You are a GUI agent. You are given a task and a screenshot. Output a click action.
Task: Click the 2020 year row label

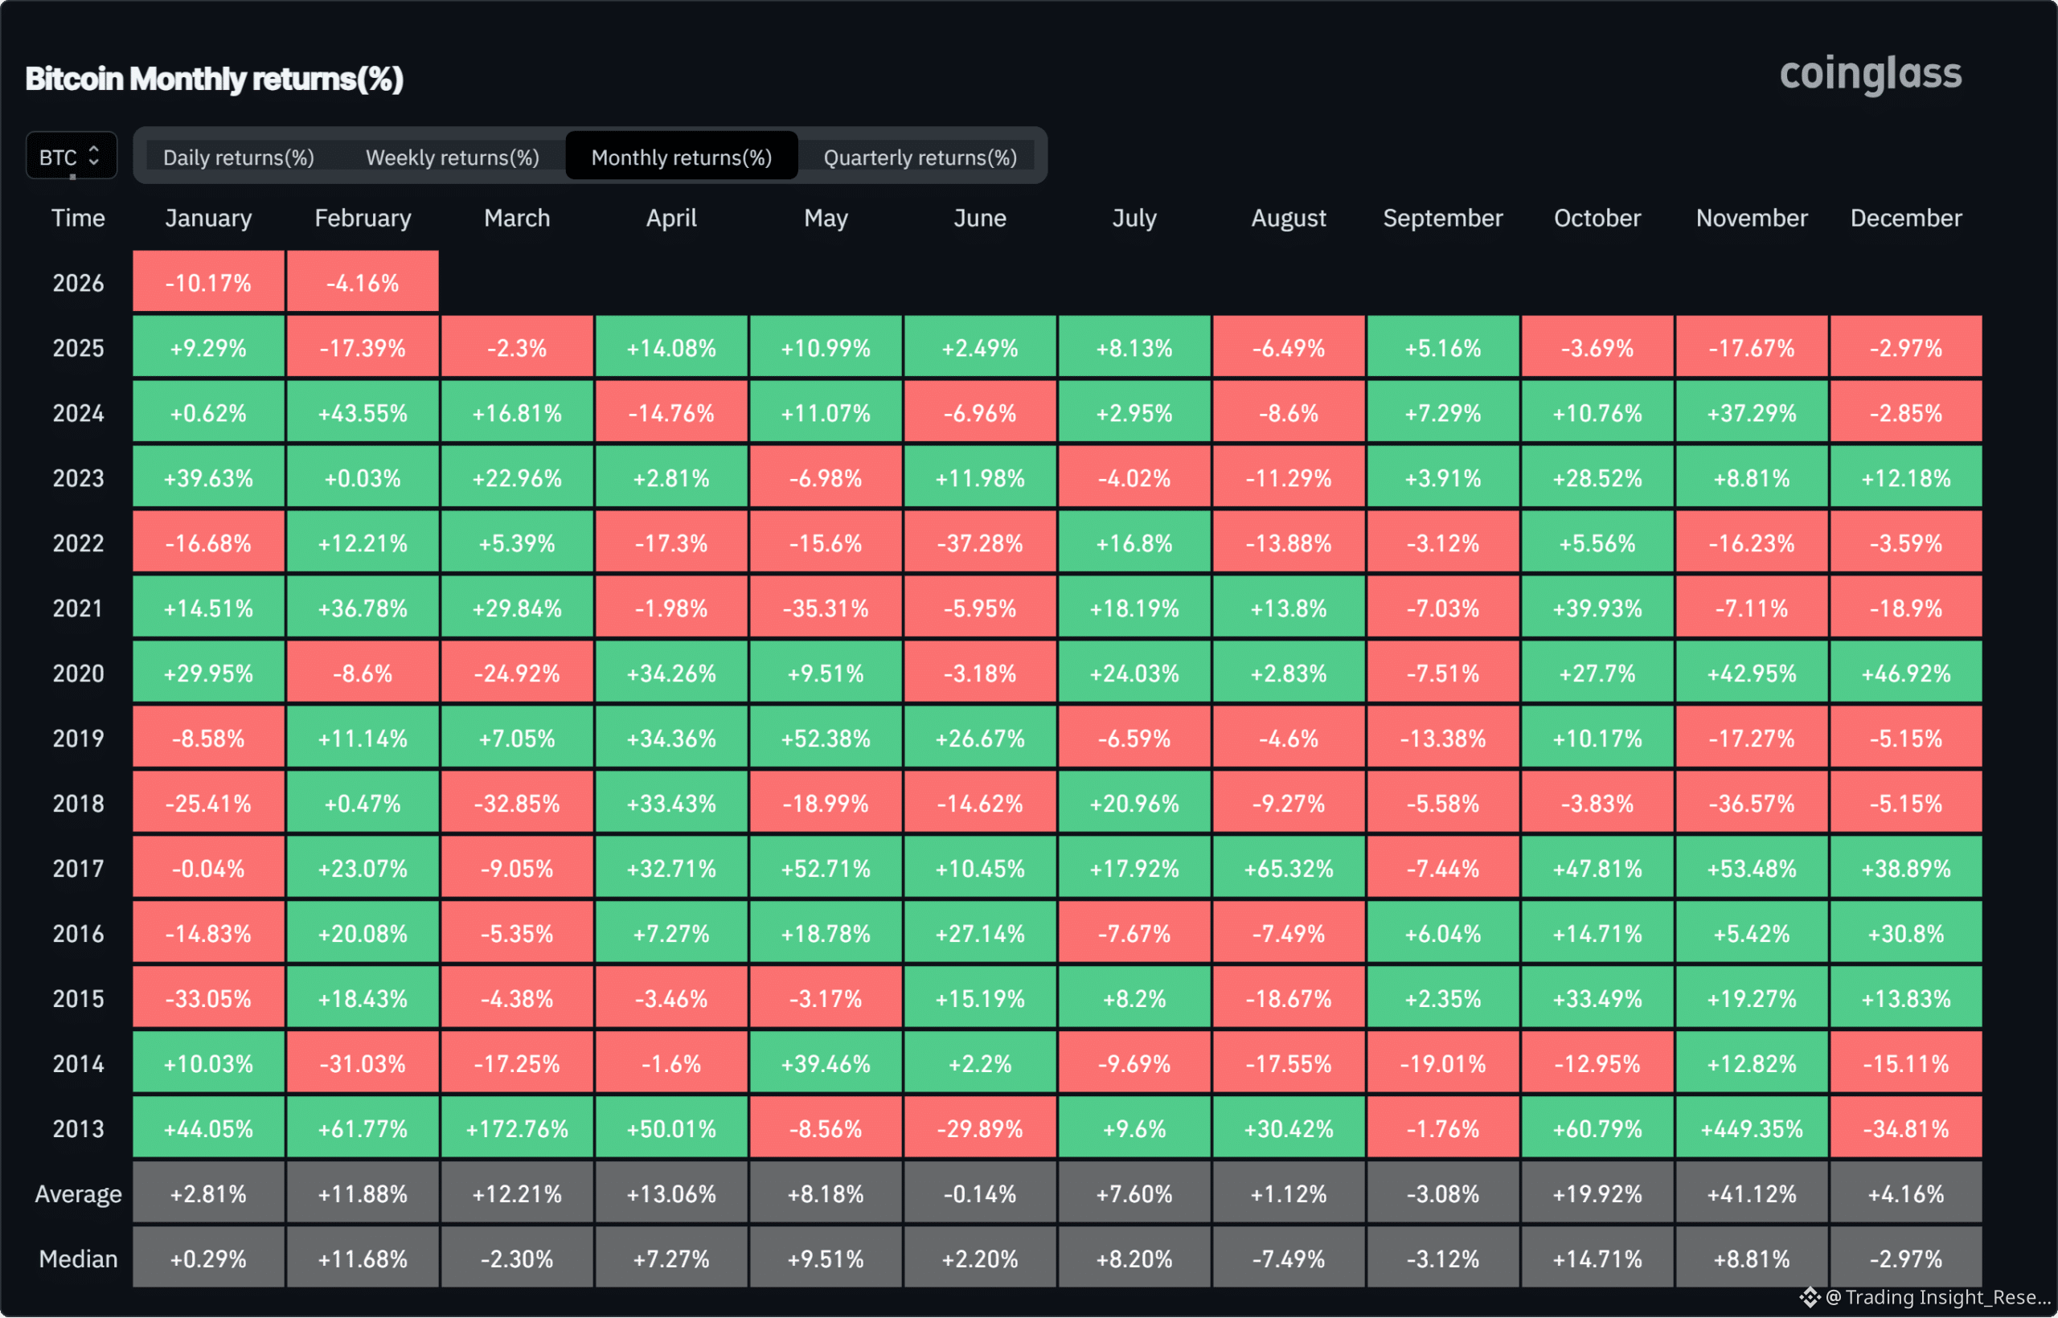point(78,673)
